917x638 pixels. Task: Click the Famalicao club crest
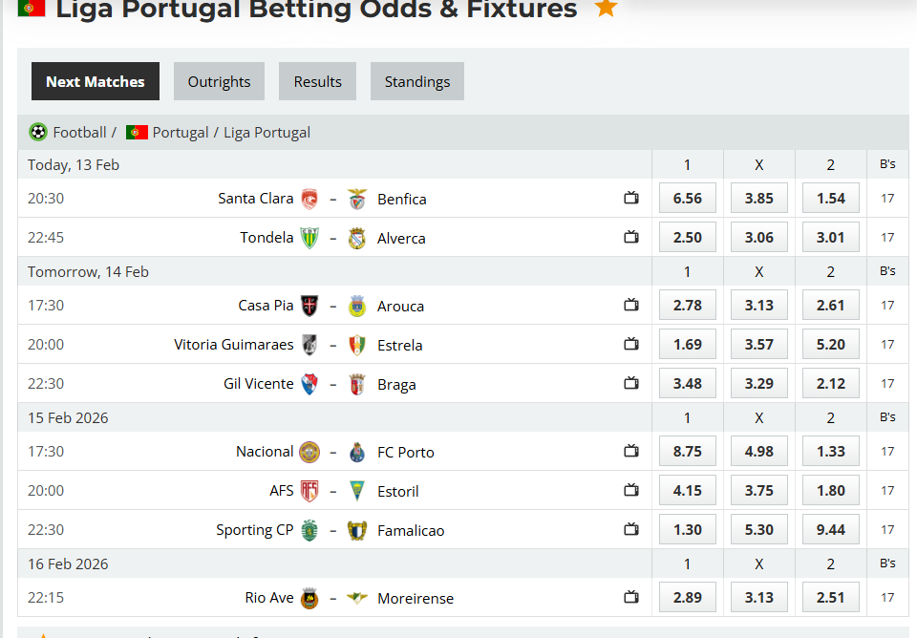(356, 530)
